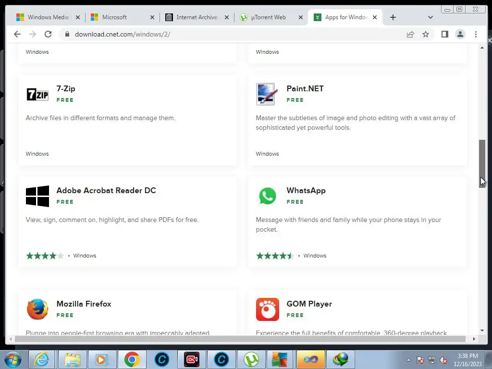The height and width of the screenshot is (369, 492).
Task: Open Windows Media Player taskbar icon
Action: [x=102, y=359]
